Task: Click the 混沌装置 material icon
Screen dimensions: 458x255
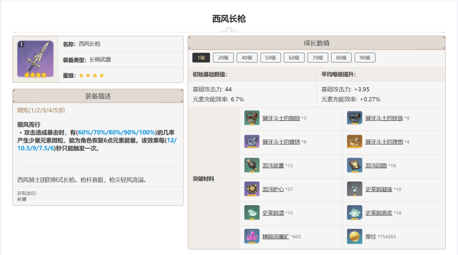Action: coord(252,165)
